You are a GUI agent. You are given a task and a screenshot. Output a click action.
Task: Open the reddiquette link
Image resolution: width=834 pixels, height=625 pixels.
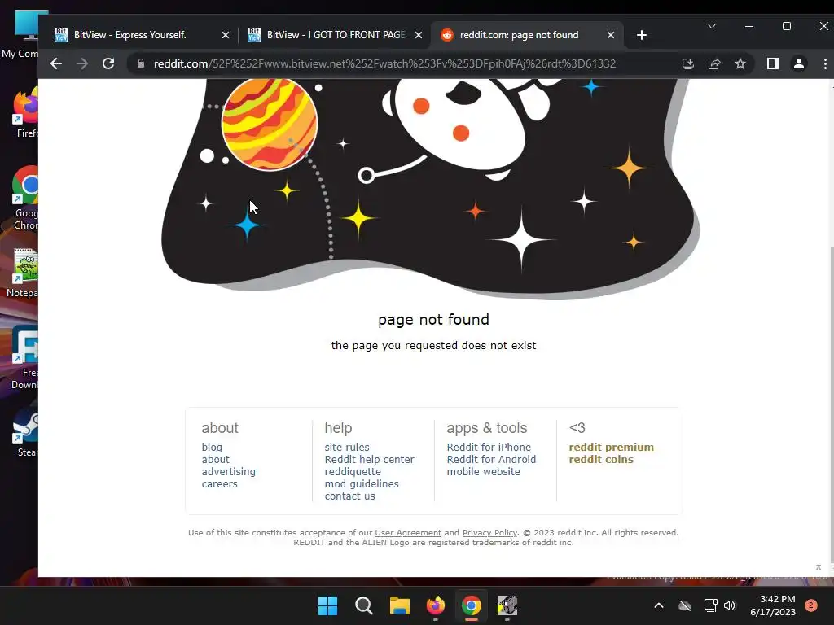(x=353, y=471)
